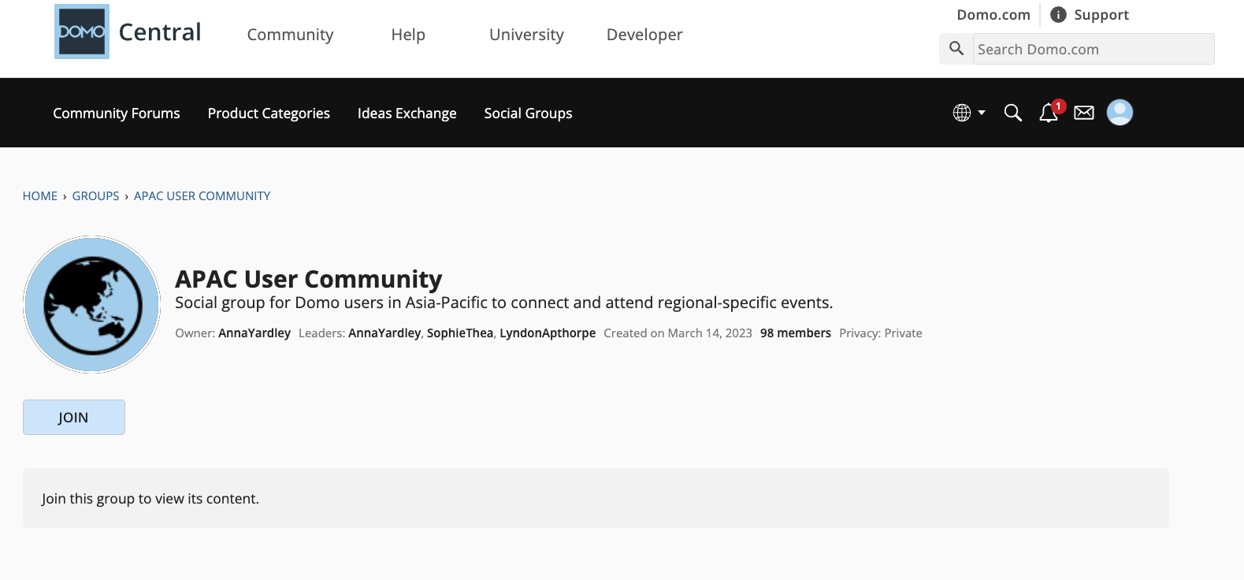Open the user profile avatar
This screenshot has width=1244, height=580.
point(1120,113)
